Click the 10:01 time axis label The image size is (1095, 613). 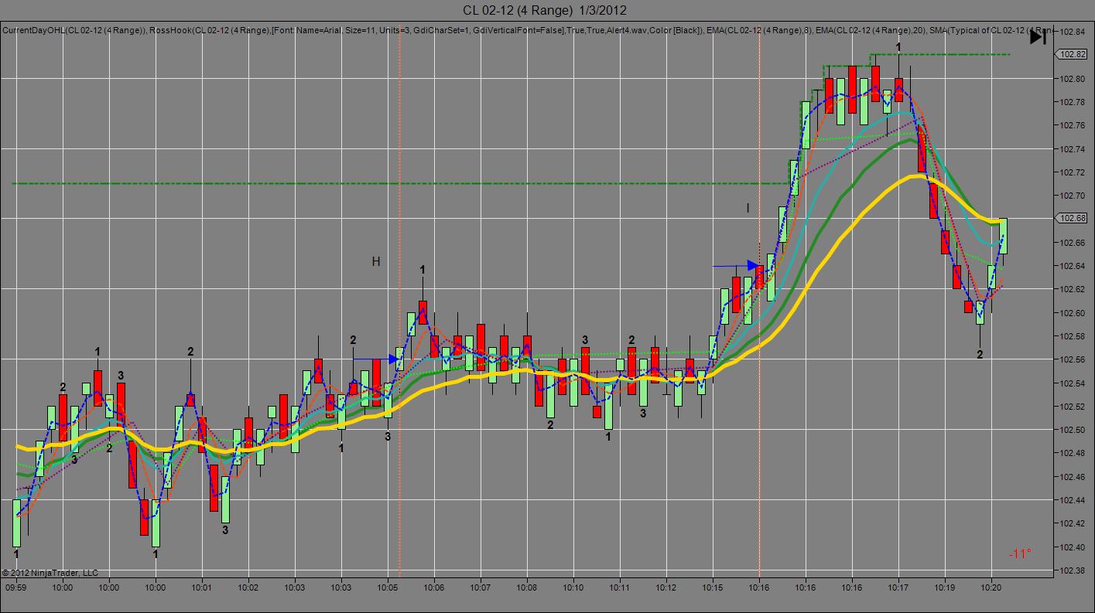(x=202, y=587)
